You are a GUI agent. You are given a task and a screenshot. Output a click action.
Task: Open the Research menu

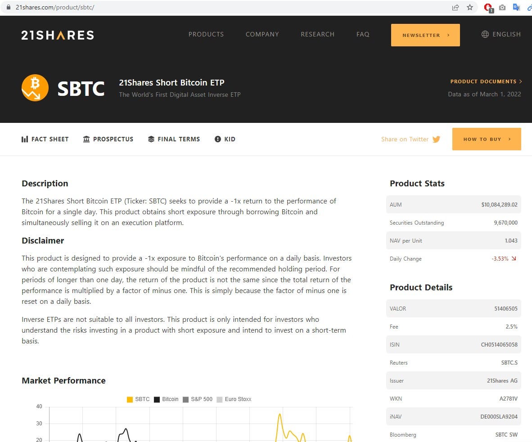coord(318,34)
